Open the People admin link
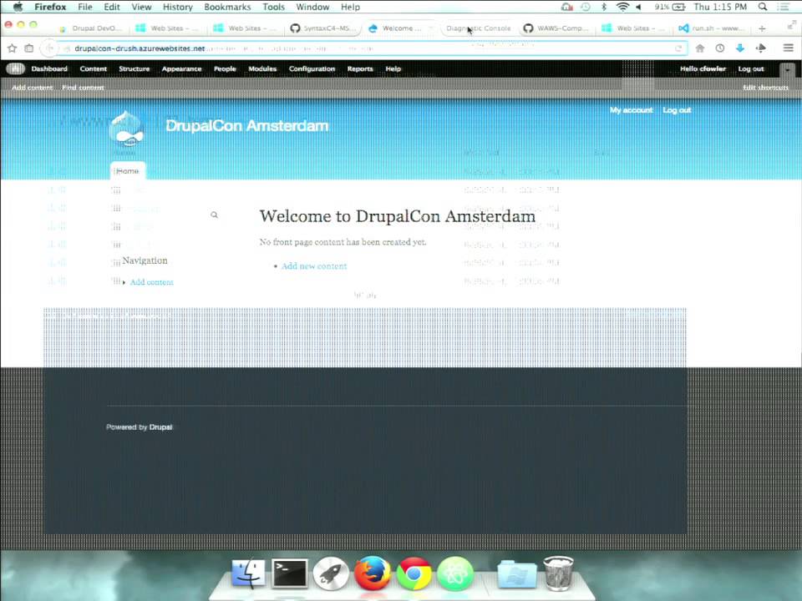The width and height of the screenshot is (802, 601). tap(225, 68)
